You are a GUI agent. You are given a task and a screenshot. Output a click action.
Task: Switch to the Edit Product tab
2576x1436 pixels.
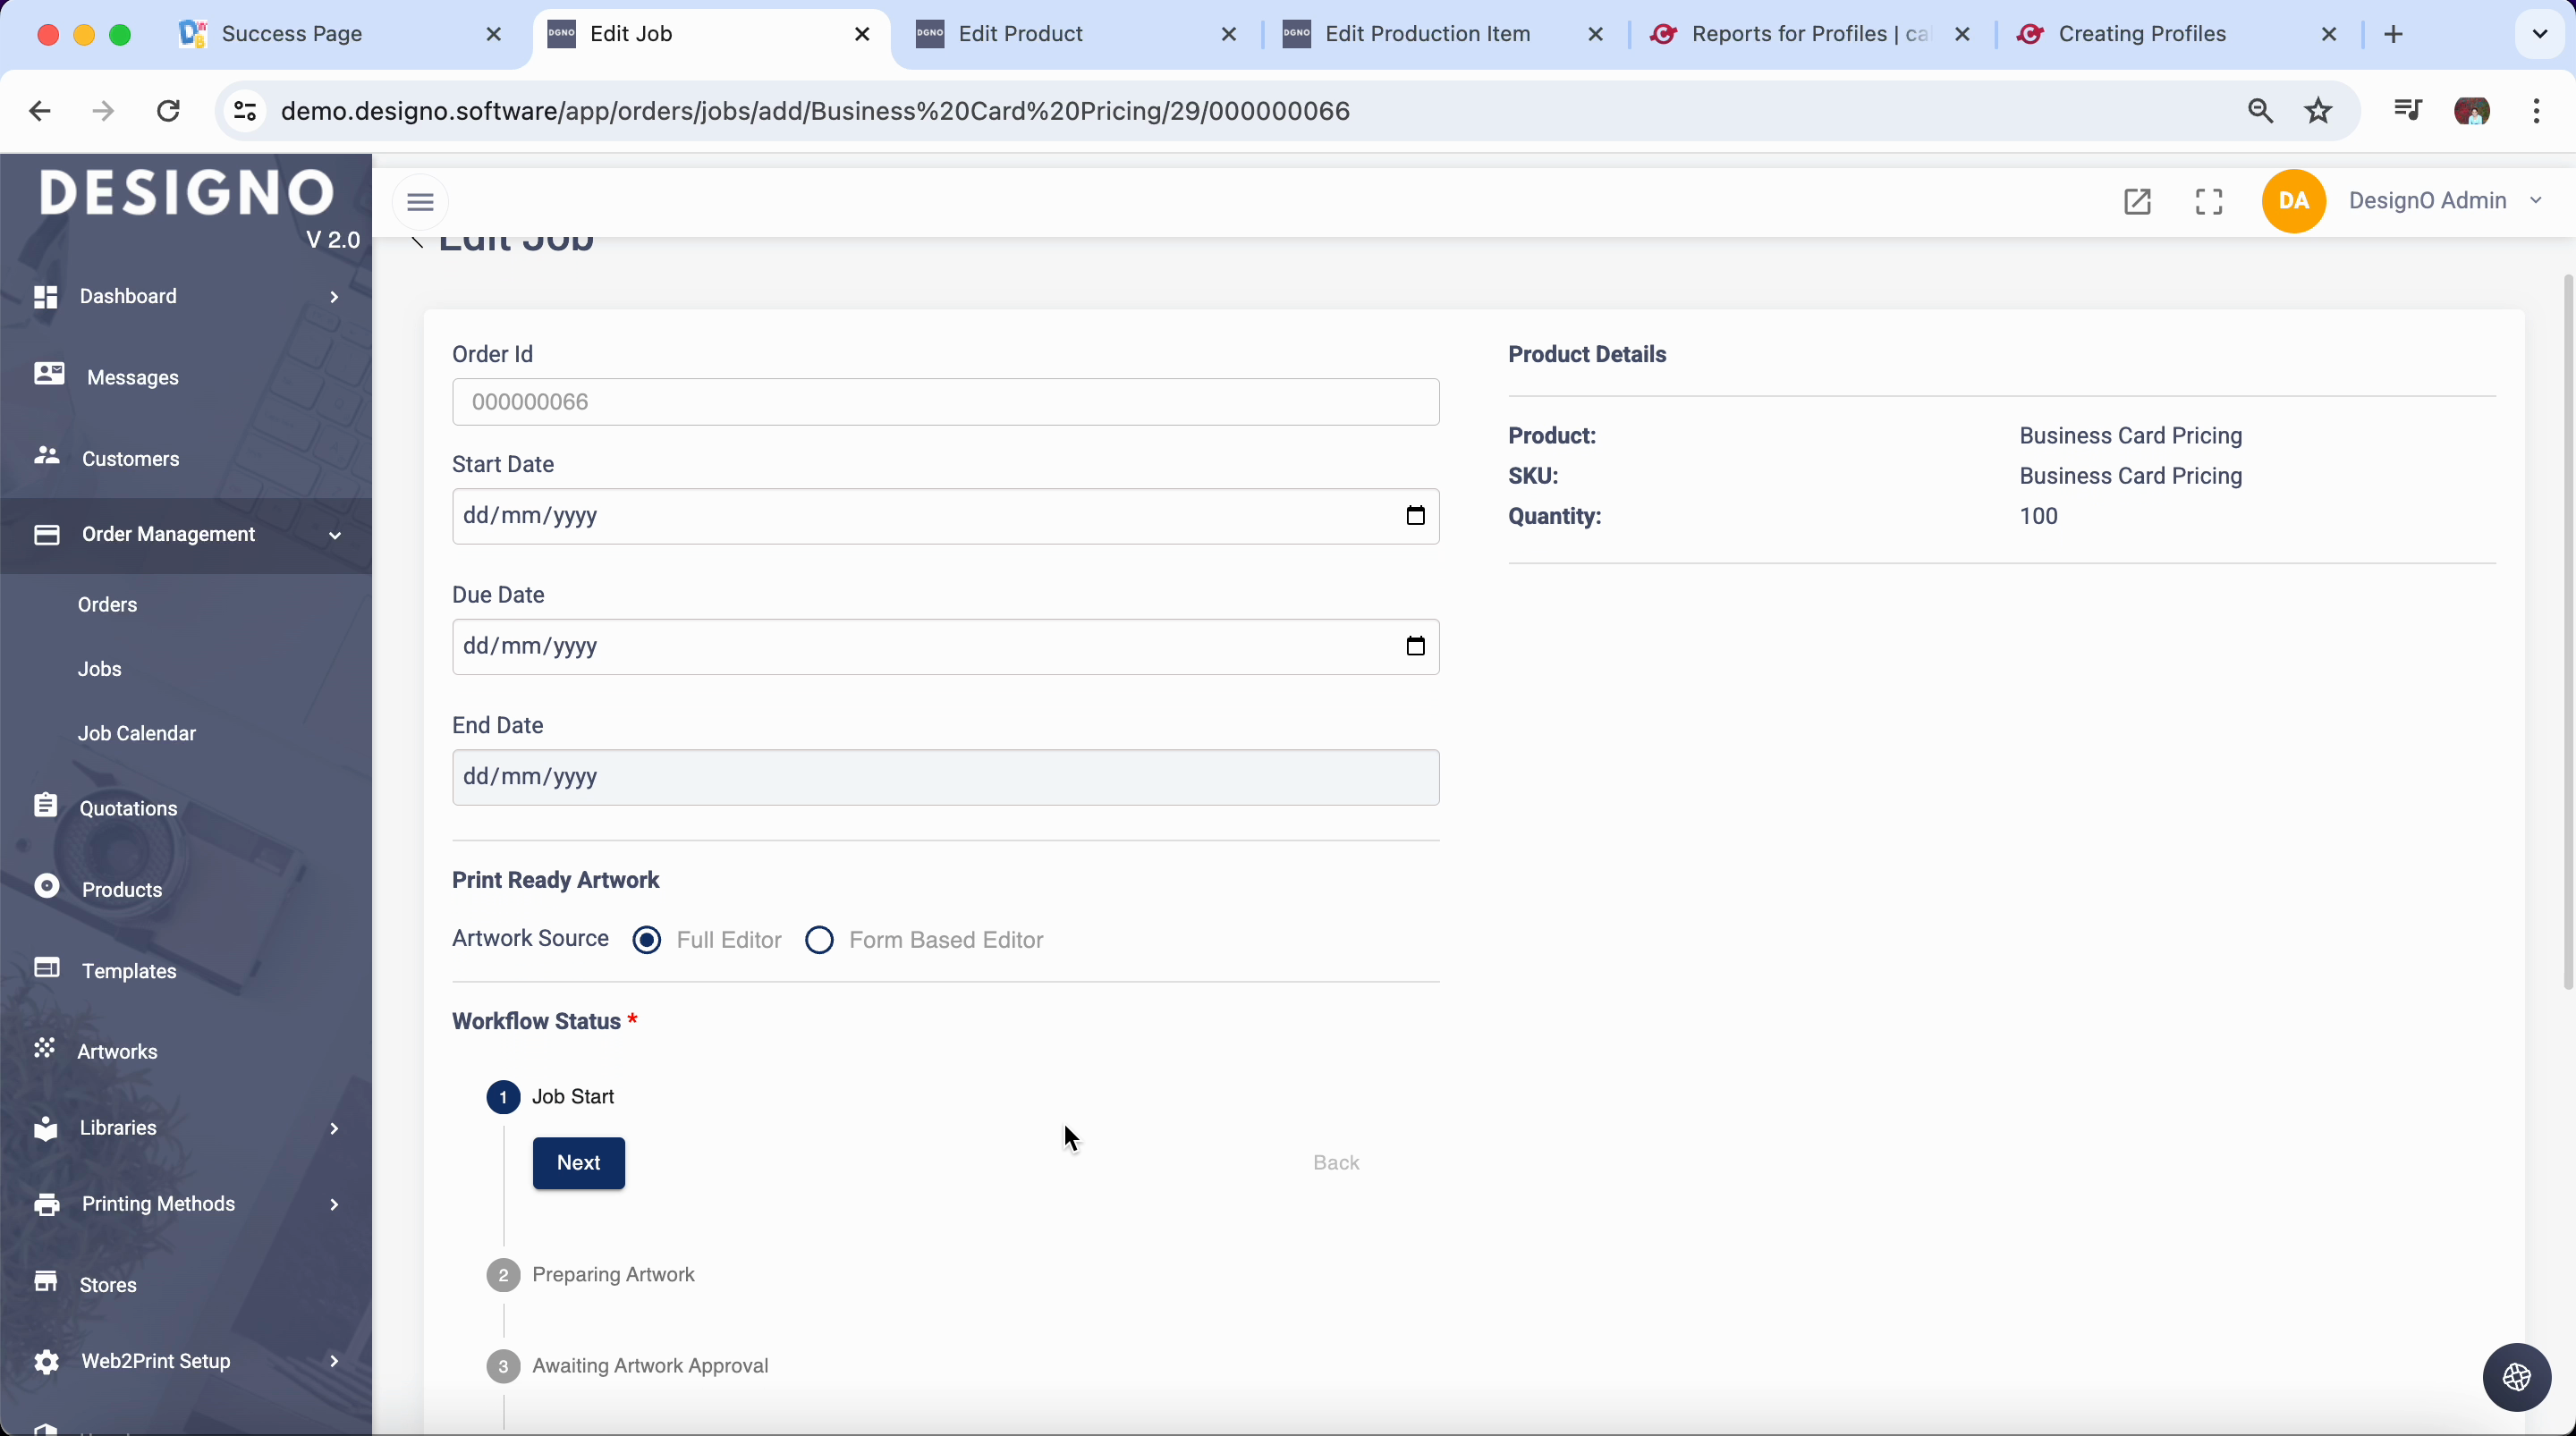1020,34
